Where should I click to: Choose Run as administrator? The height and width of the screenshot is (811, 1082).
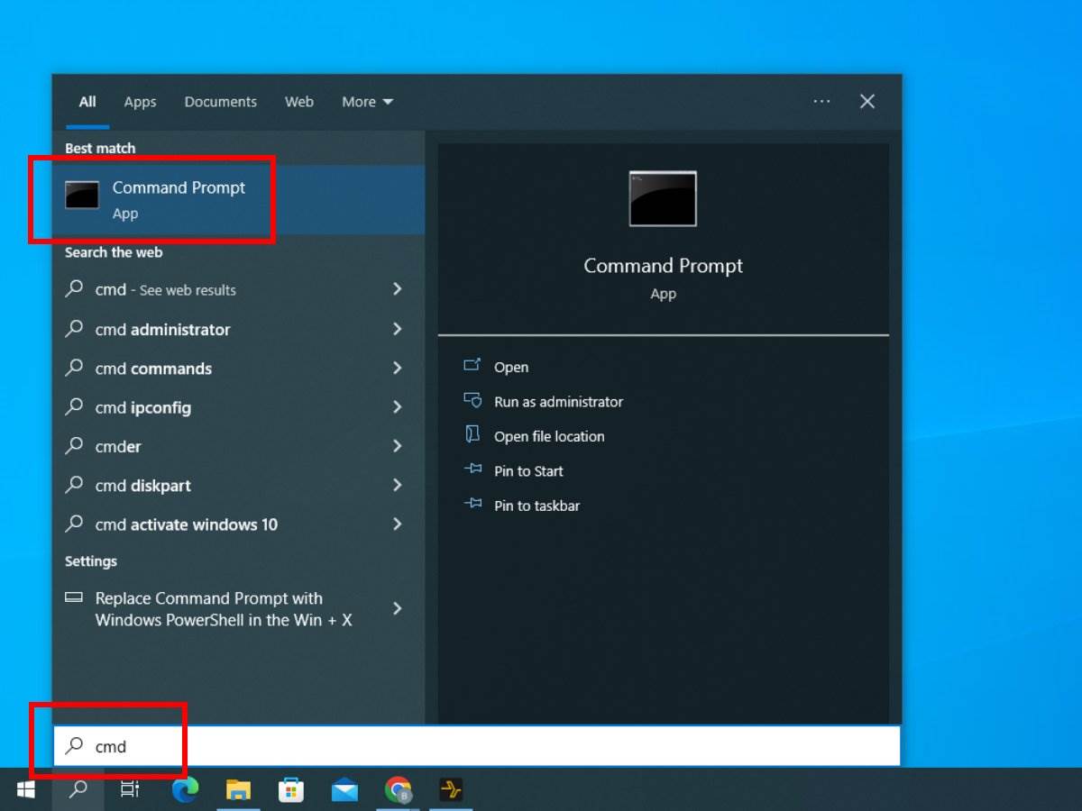pos(558,402)
